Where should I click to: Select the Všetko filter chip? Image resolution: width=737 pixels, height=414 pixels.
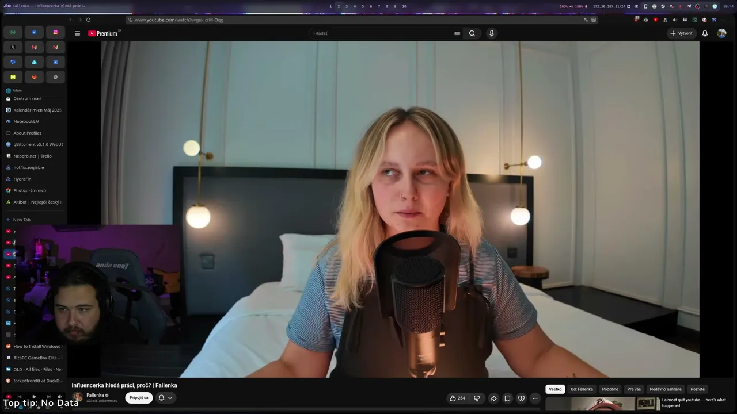tap(555, 389)
